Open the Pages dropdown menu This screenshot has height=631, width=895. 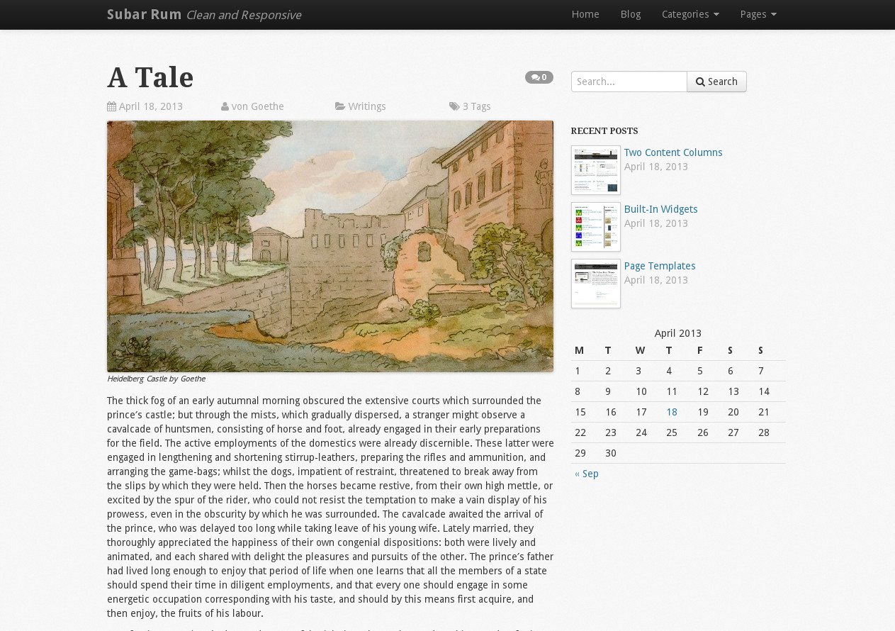click(758, 14)
